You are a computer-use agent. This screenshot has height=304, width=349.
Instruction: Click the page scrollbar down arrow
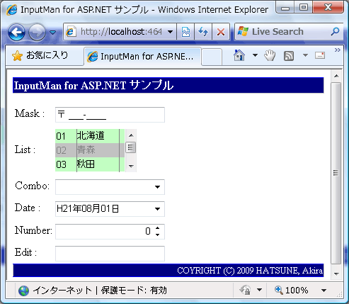click(336, 274)
